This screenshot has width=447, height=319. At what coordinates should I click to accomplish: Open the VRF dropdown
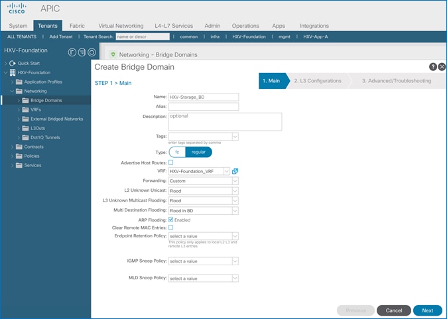click(226, 171)
